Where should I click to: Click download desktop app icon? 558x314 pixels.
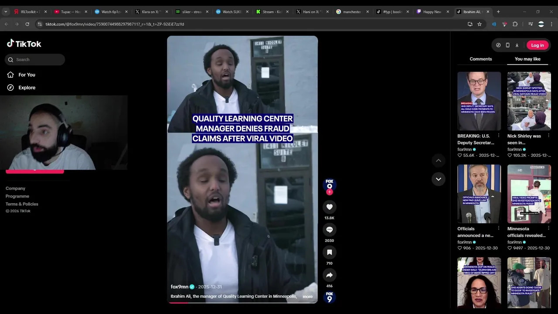[517, 45]
